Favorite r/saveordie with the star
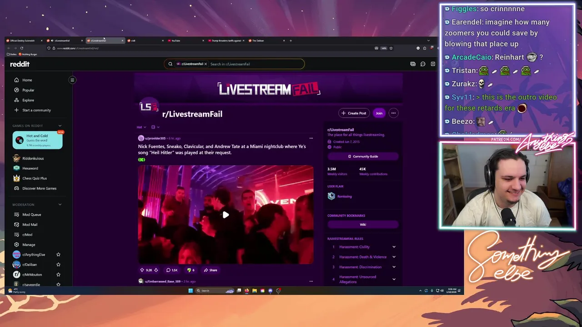 [x=58, y=285]
